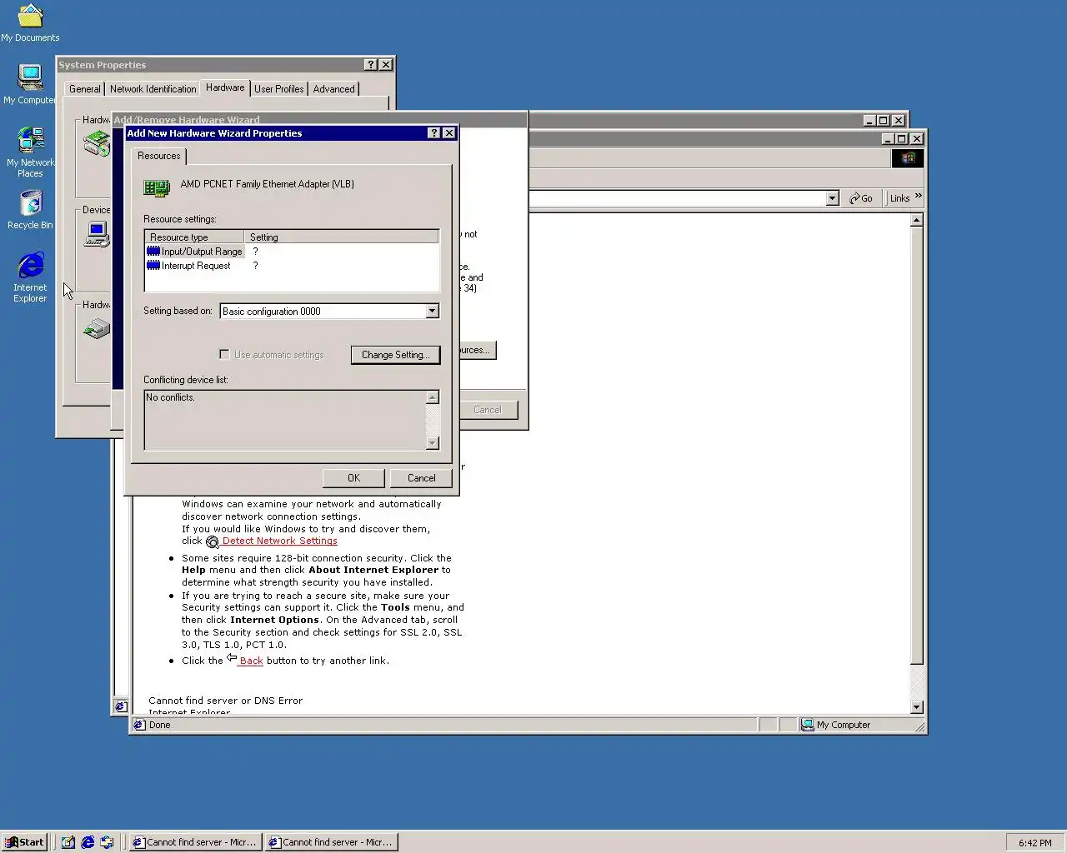
Task: Select the General tab in System Properties
Action: (x=85, y=89)
